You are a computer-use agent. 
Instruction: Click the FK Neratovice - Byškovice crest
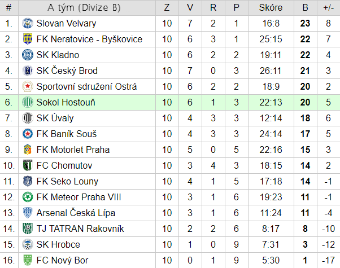click(x=28, y=39)
